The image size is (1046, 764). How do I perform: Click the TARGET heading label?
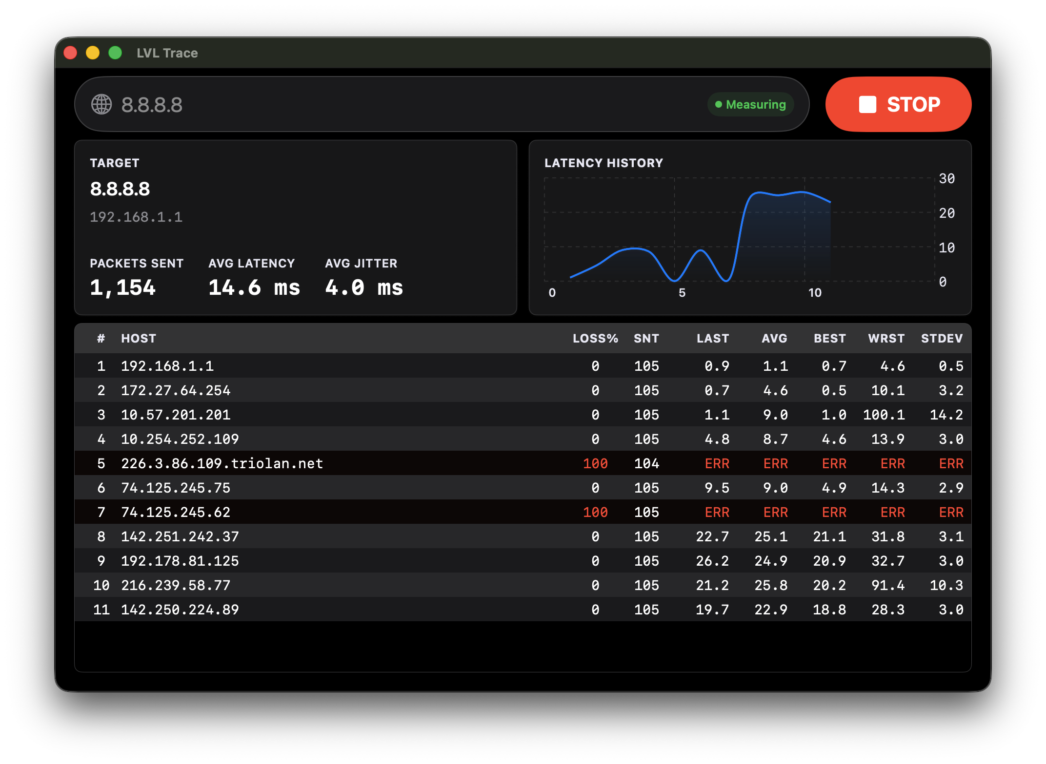click(115, 163)
